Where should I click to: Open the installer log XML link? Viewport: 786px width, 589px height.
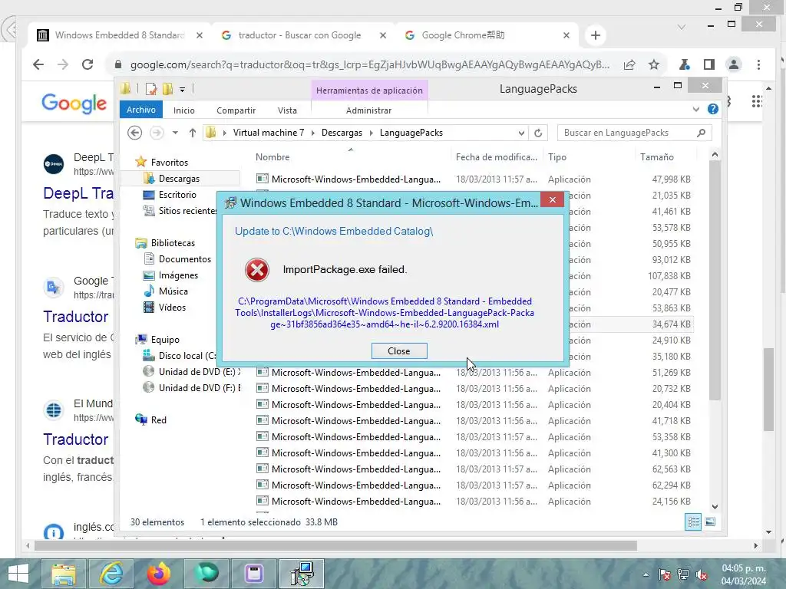click(x=385, y=313)
